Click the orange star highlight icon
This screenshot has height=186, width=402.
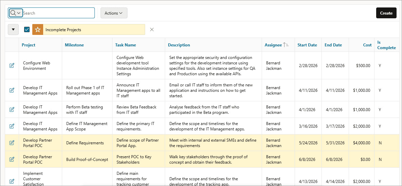pyautogui.click(x=38, y=29)
